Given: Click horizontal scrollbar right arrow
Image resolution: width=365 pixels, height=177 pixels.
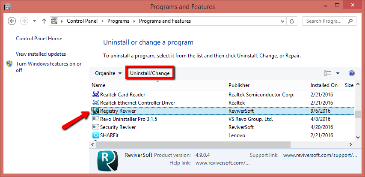Looking at the screenshot, I should pos(351,145).
